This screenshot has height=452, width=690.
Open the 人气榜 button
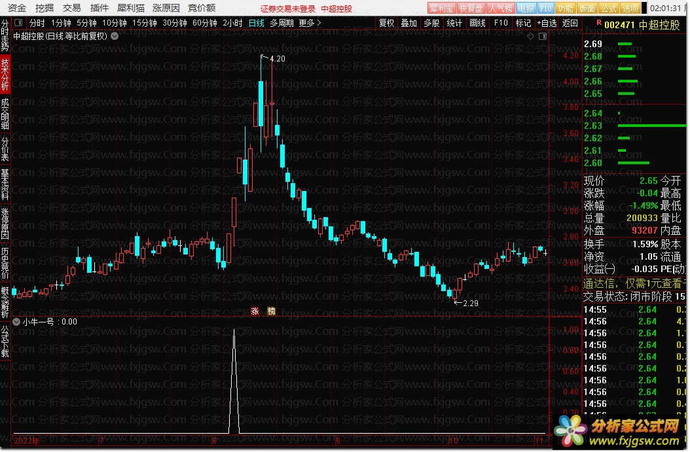(x=500, y=9)
